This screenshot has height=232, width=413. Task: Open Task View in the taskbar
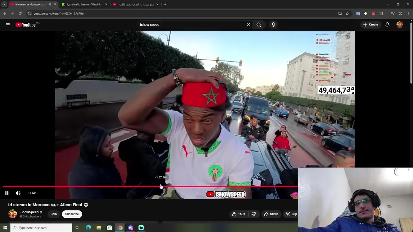77,228
